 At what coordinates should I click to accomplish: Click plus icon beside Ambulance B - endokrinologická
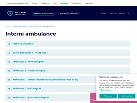(x=9, y=71)
